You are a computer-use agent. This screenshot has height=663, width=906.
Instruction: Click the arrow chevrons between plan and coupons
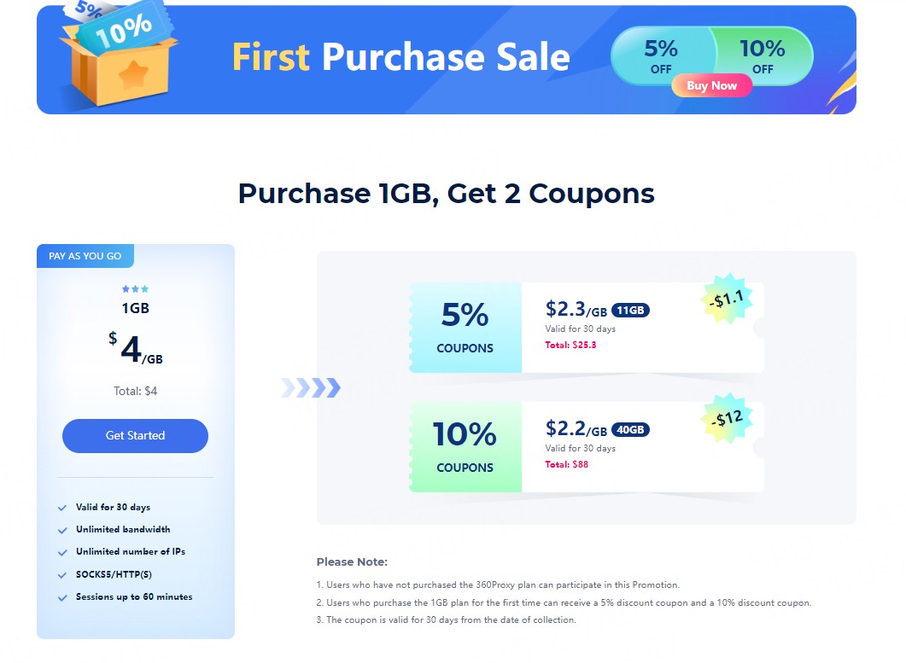coord(311,388)
